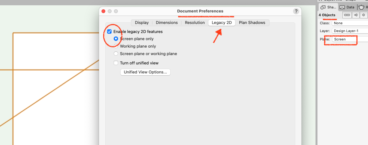Click the grayed-out zoom dialog button

[x=116, y=11]
